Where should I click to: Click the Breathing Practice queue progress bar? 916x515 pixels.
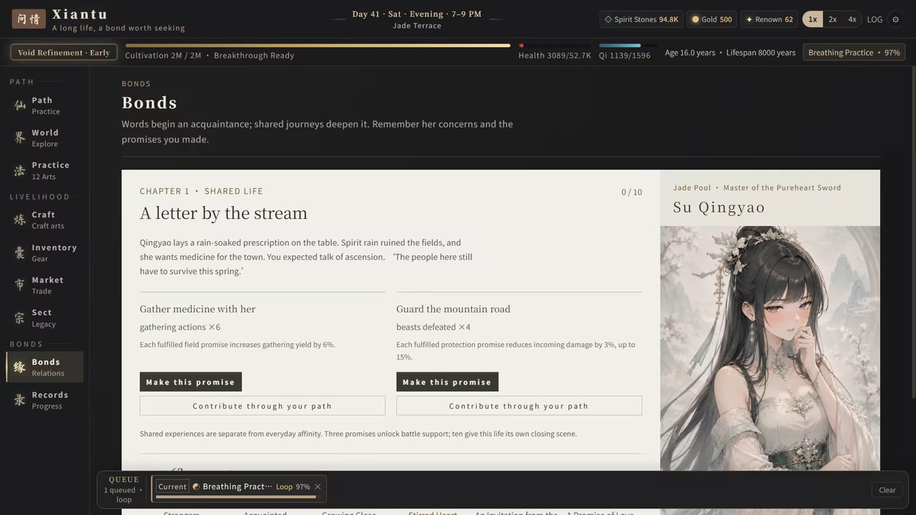point(238,497)
